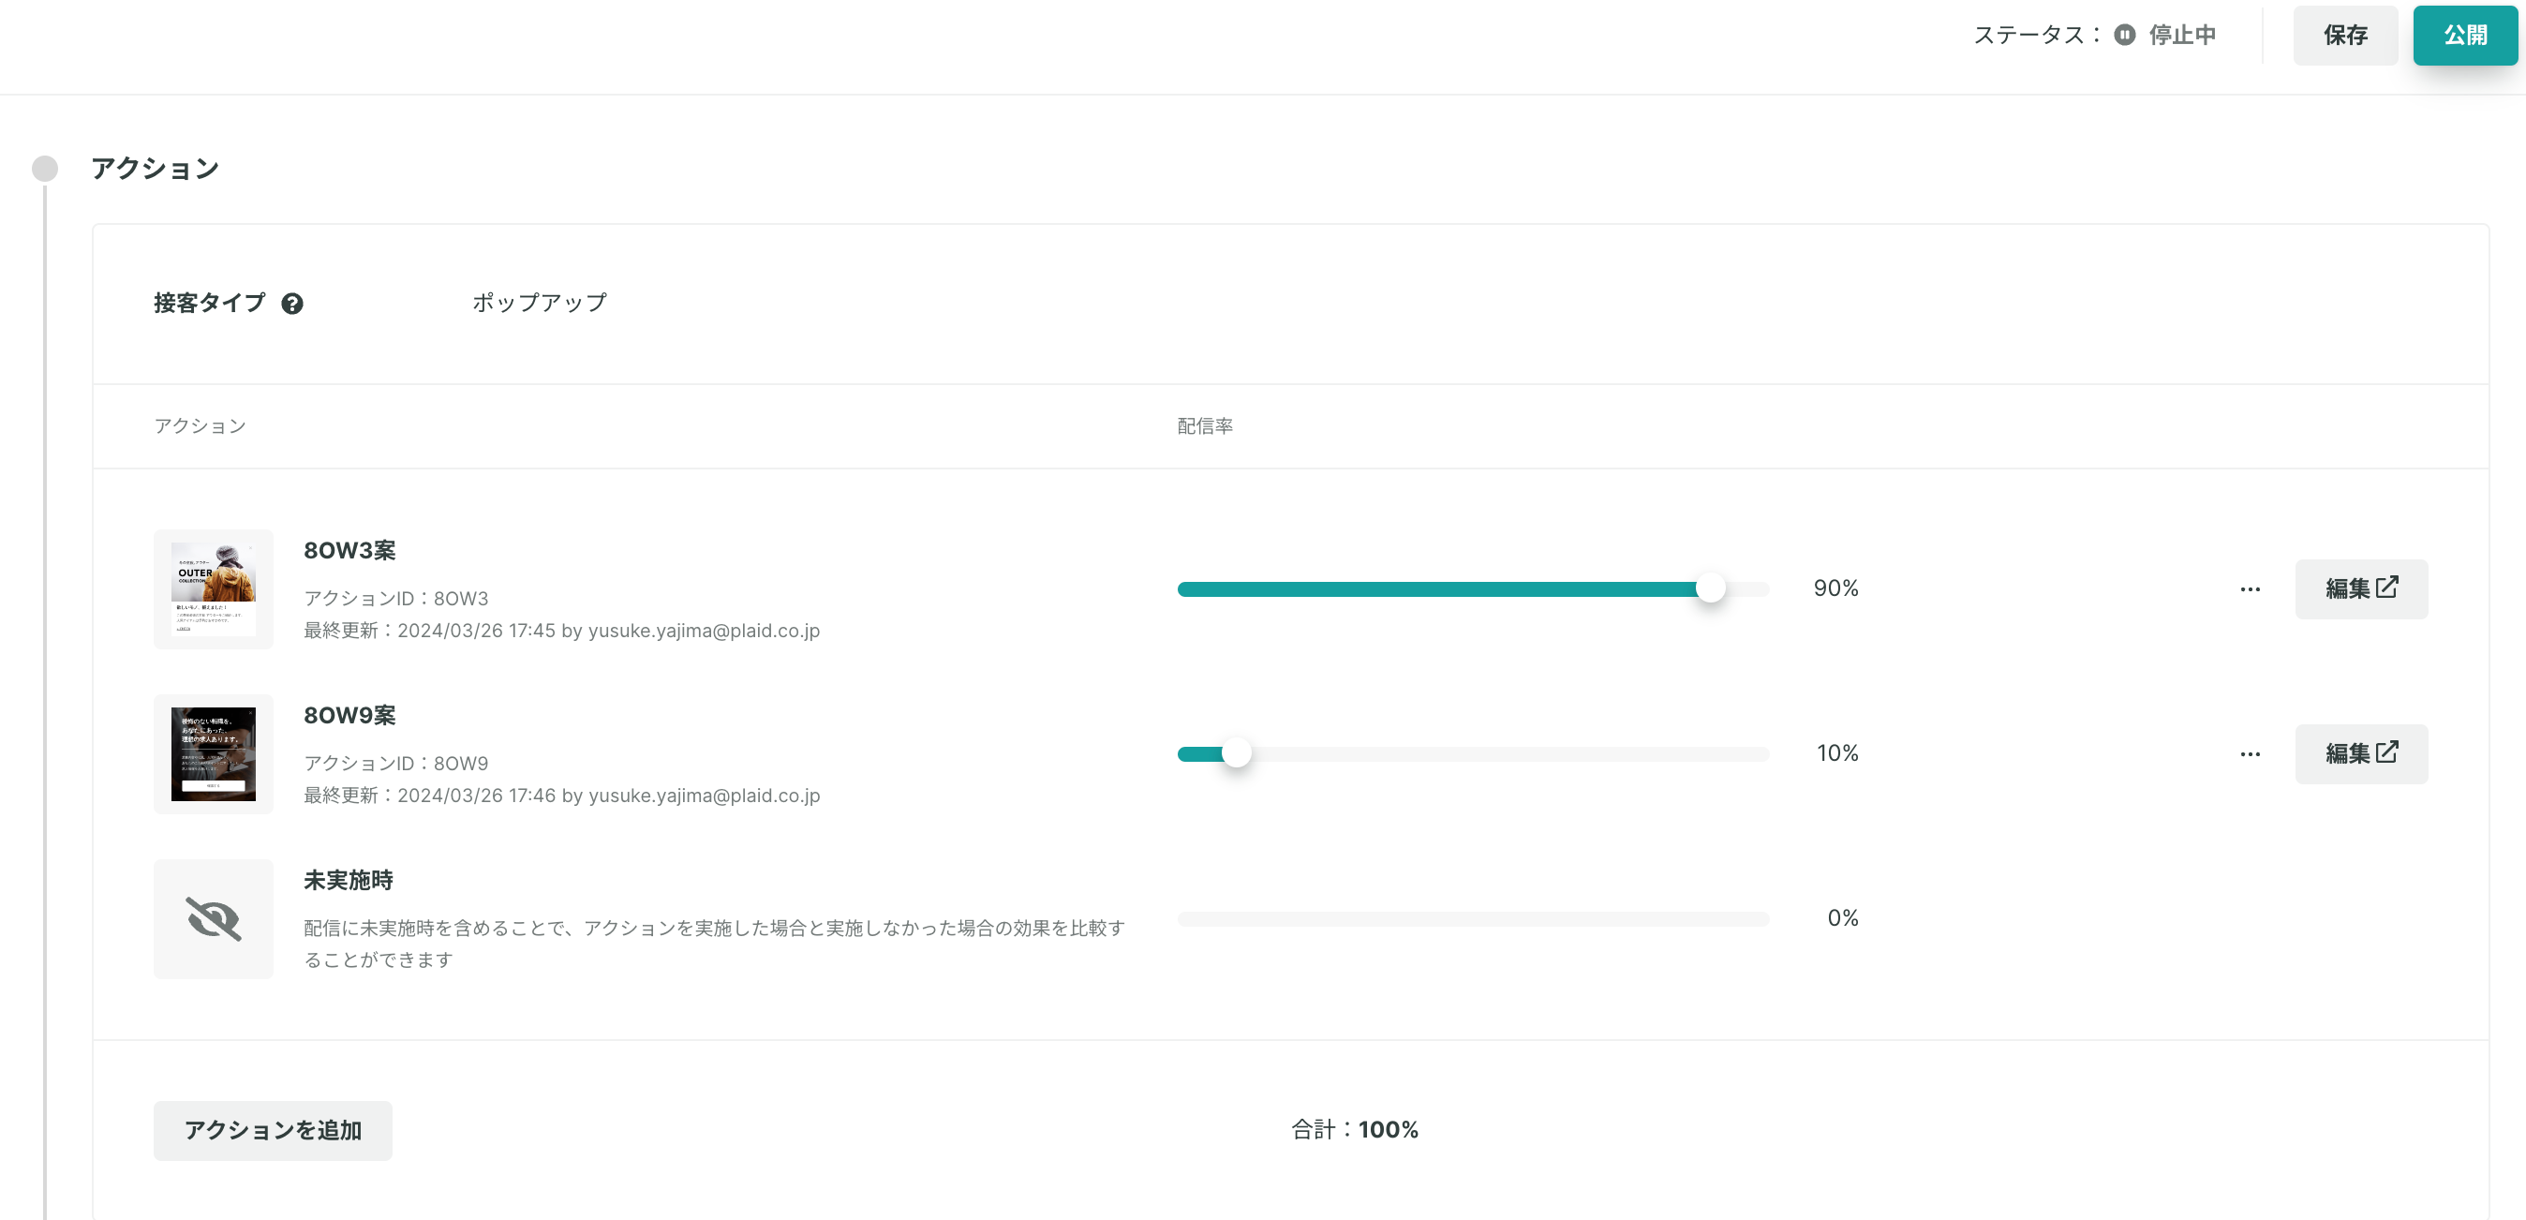Click the 8OW3案 action title
This screenshot has height=1220, width=2526.
point(350,551)
